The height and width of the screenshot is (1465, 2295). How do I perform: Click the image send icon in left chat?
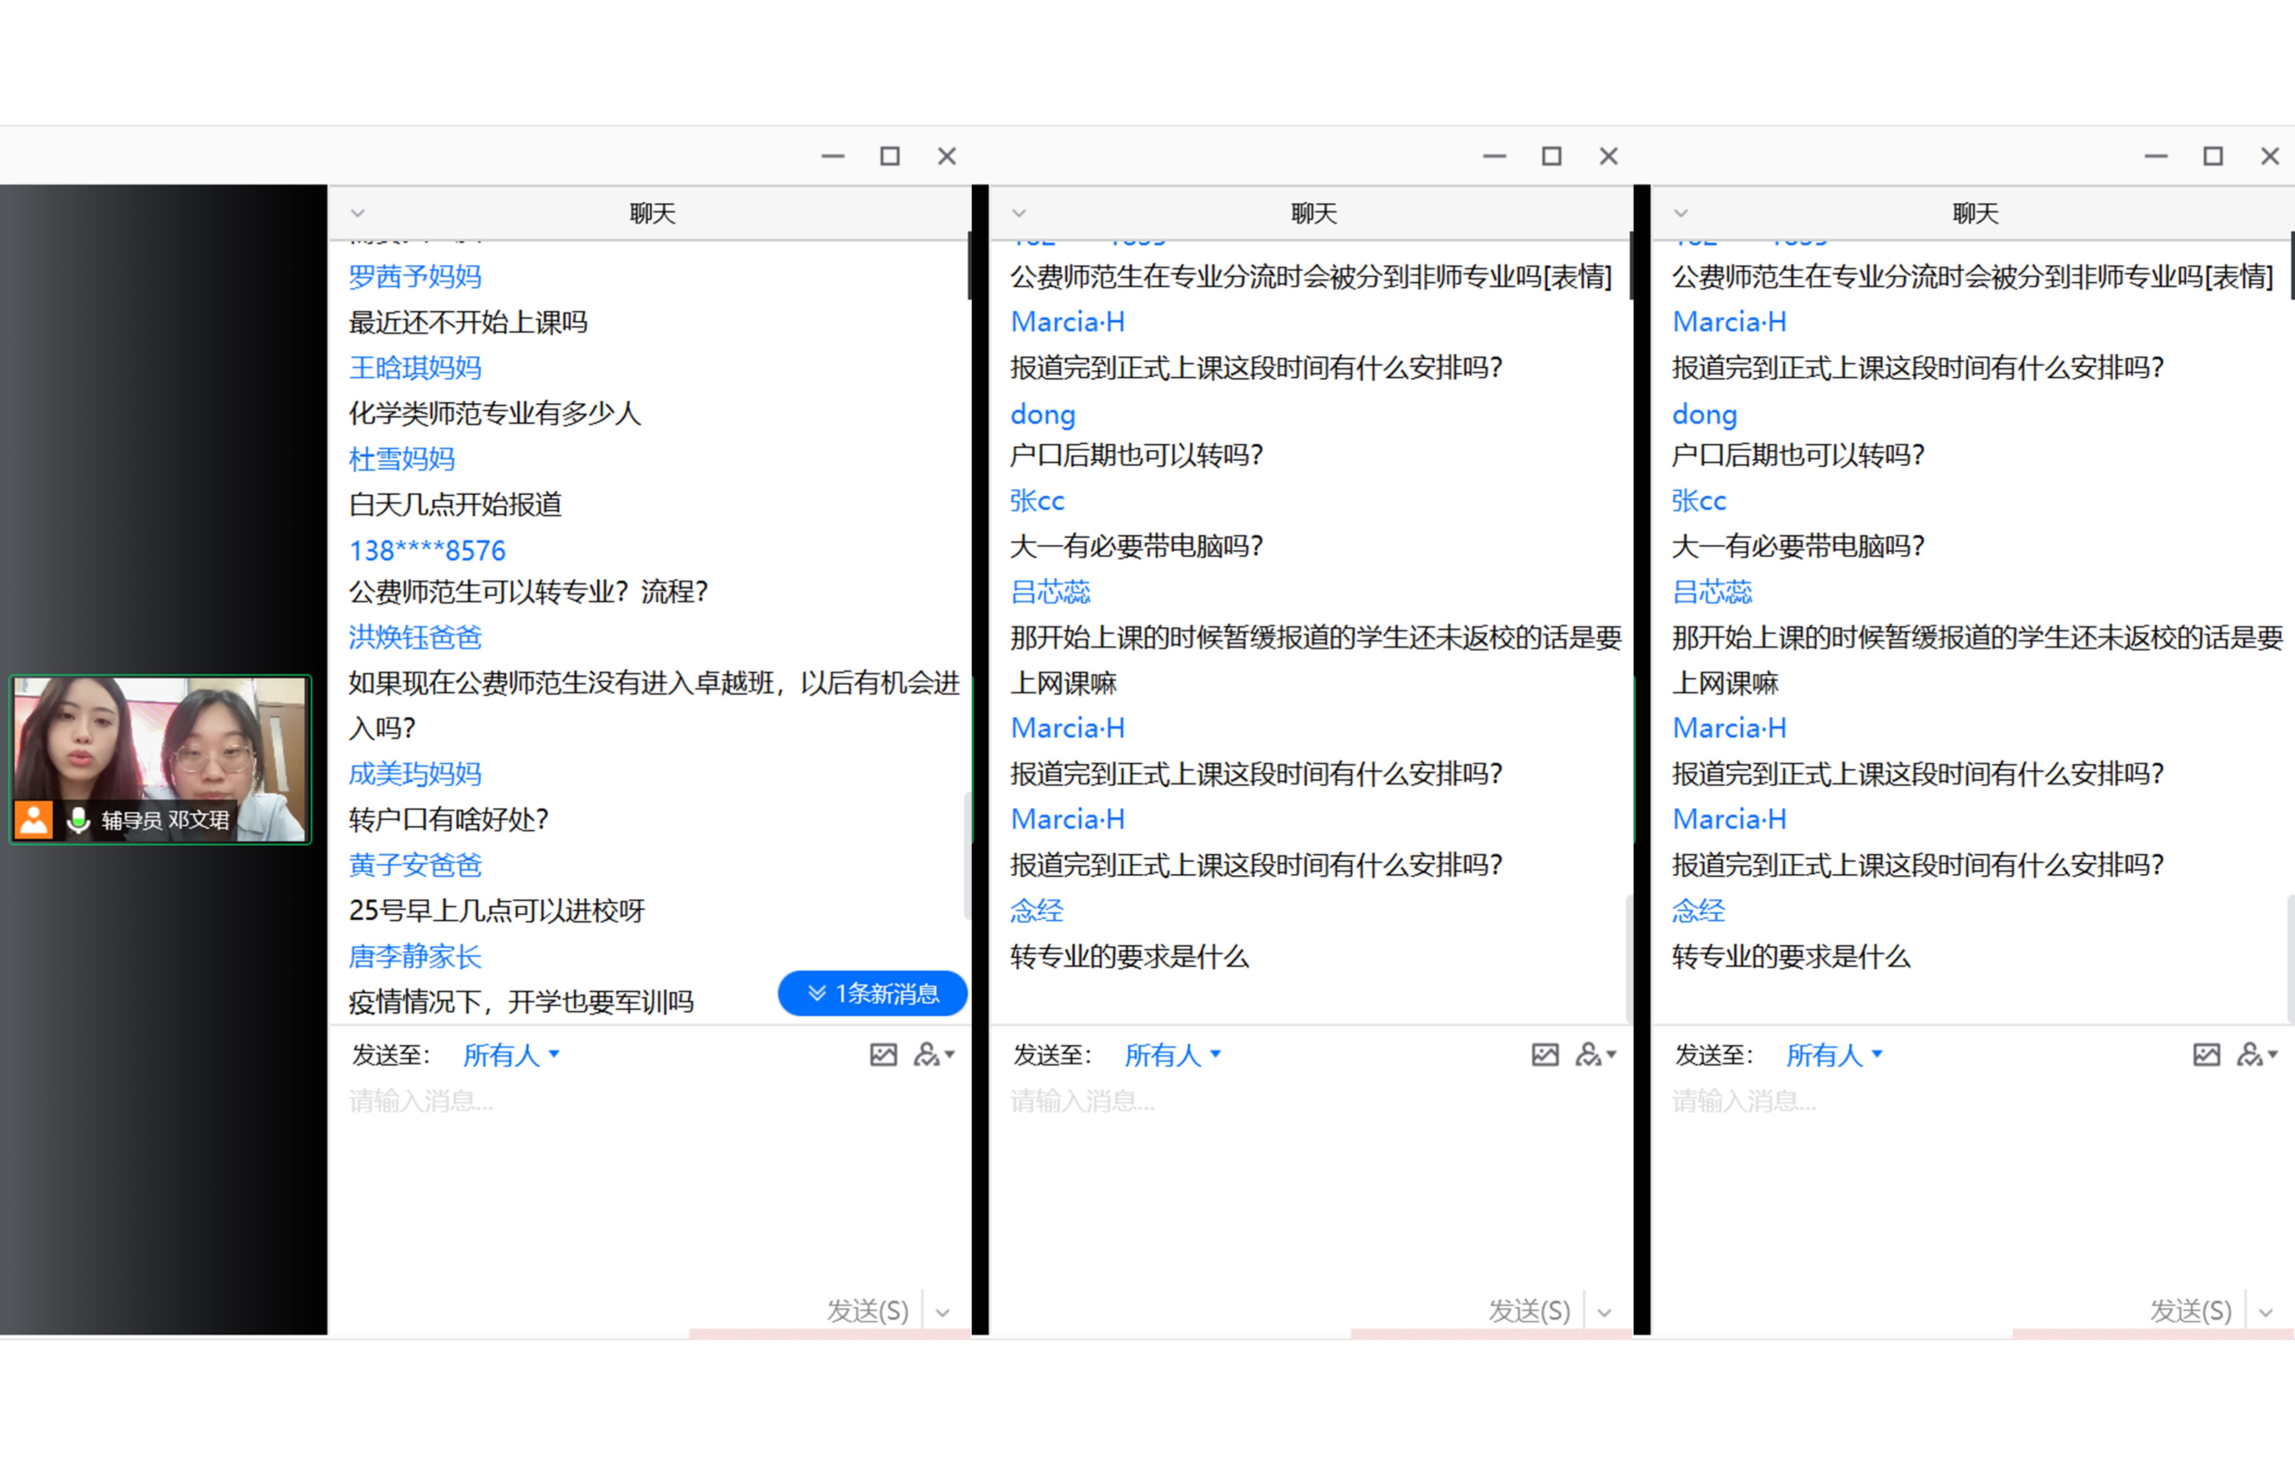883,1054
